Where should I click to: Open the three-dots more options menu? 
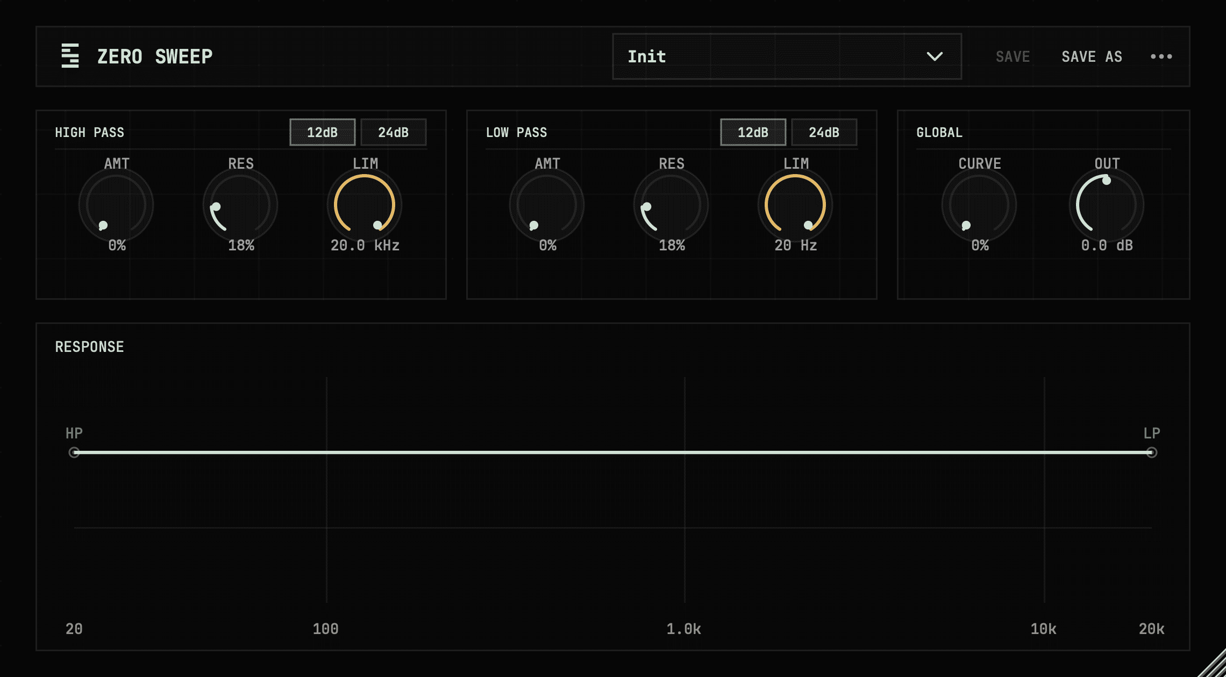[1161, 56]
